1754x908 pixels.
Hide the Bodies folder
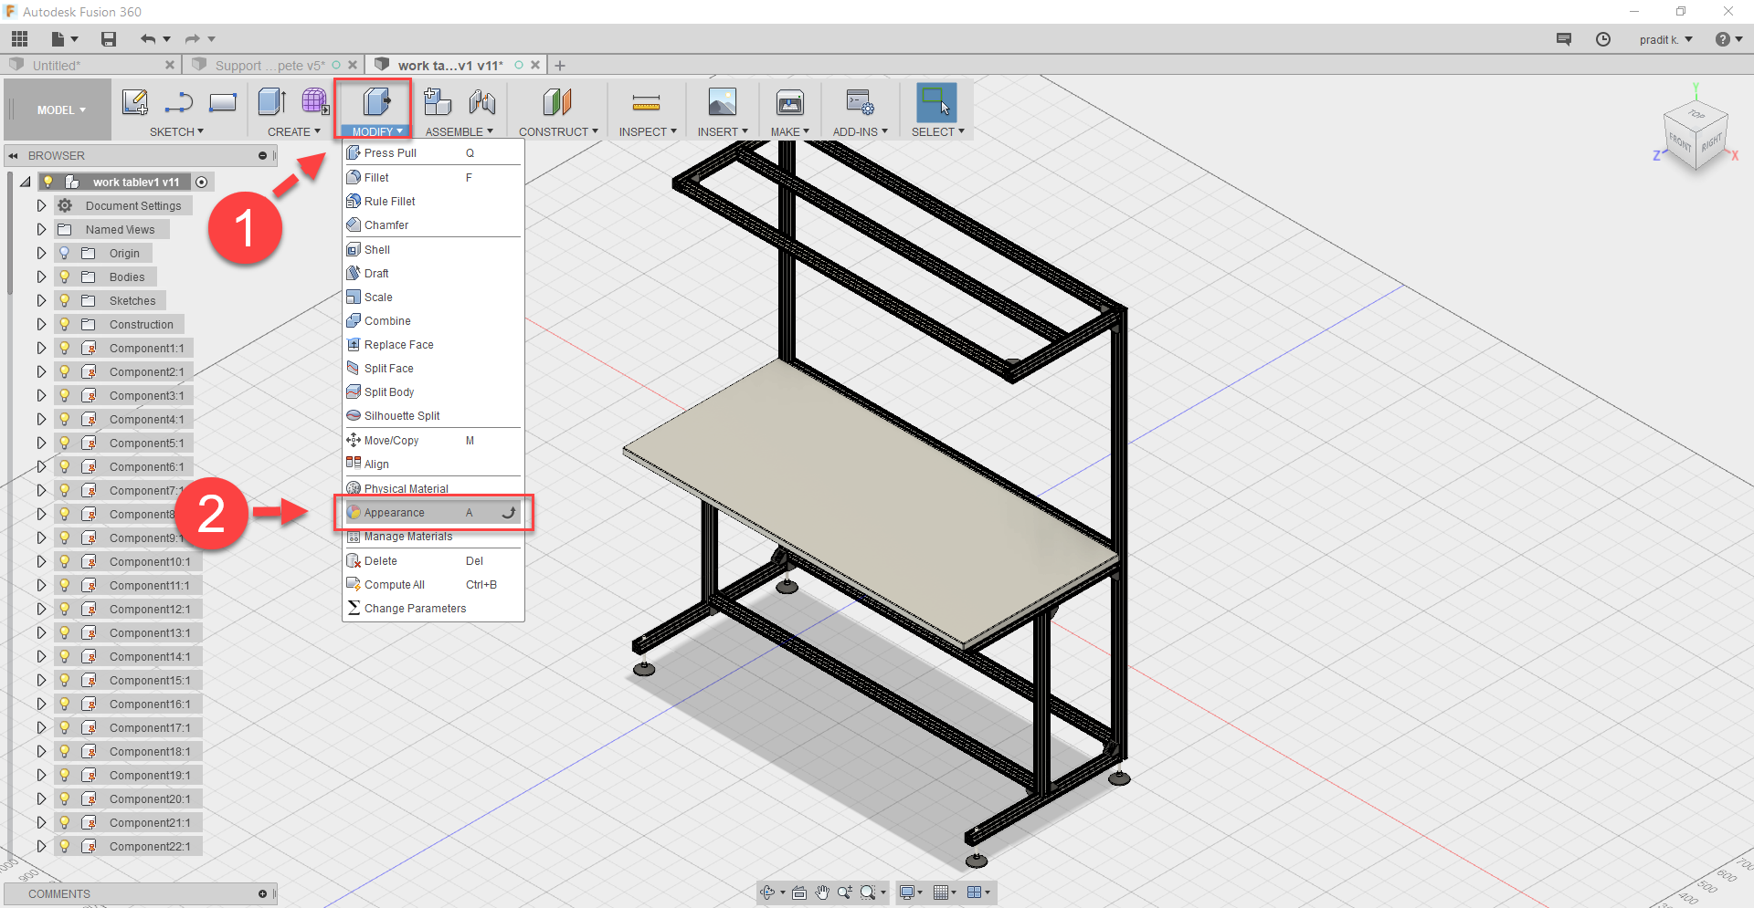coord(64,276)
